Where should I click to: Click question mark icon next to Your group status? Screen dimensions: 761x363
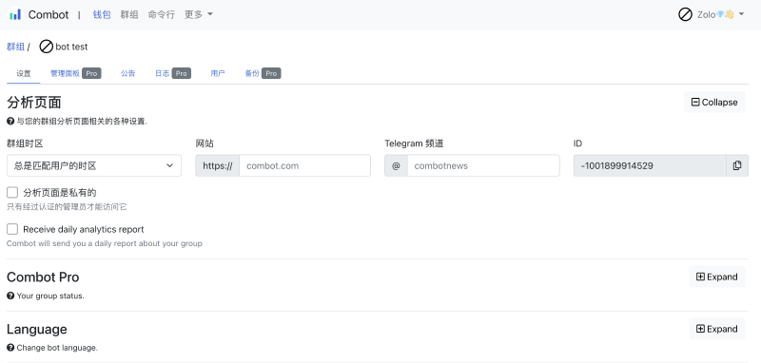click(10, 296)
